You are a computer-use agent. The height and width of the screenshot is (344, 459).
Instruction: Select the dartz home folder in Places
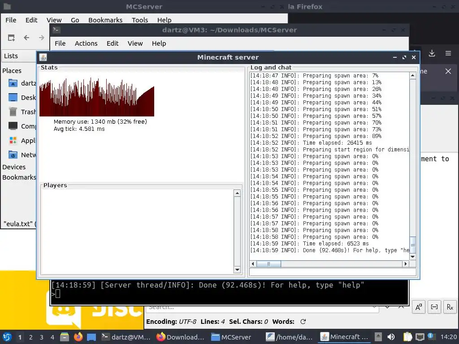(22, 83)
